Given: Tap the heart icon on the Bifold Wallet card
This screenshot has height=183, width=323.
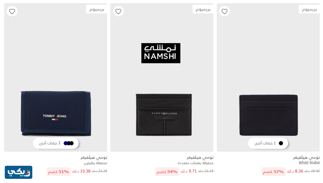Looking at the screenshot, I should 225,11.
